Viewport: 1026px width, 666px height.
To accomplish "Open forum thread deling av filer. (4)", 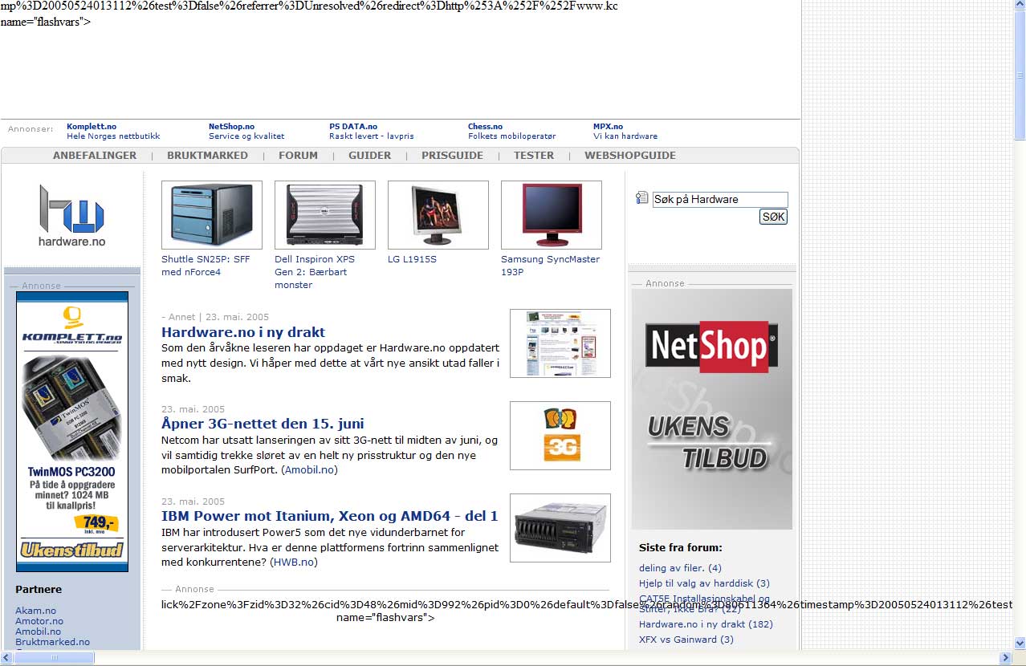I will click(x=680, y=568).
